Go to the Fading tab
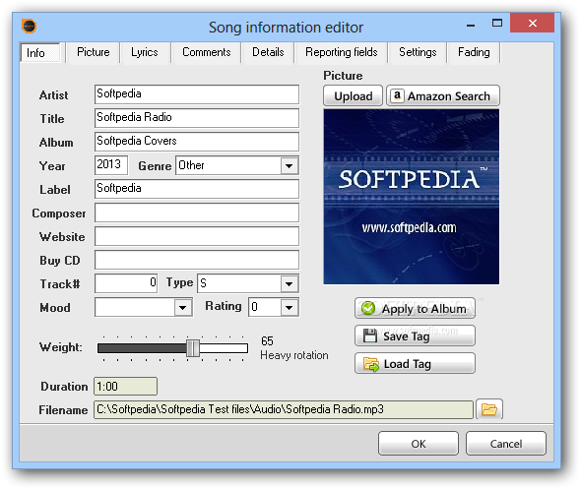Image resolution: width=581 pixels, height=489 pixels. point(474,52)
